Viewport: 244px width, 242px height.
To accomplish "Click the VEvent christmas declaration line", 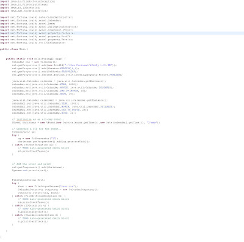I will [x=86, y=123].
